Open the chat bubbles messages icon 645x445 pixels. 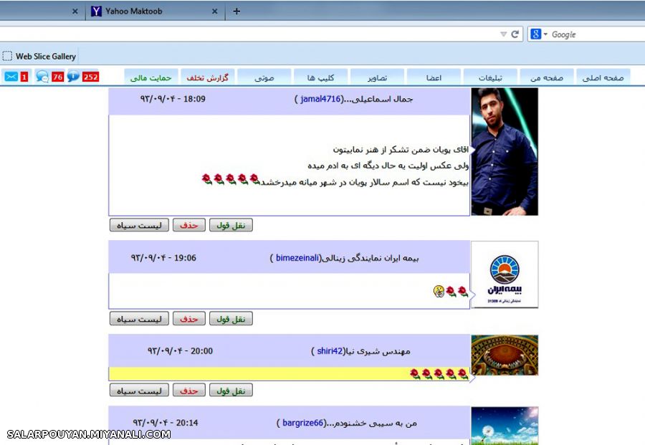[42, 77]
